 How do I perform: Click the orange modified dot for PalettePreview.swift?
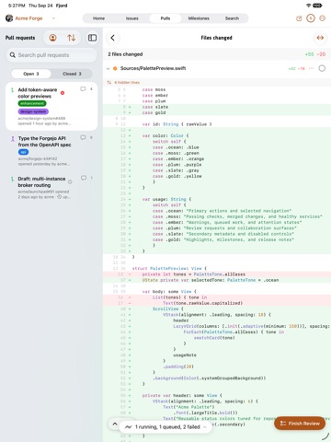point(115,68)
